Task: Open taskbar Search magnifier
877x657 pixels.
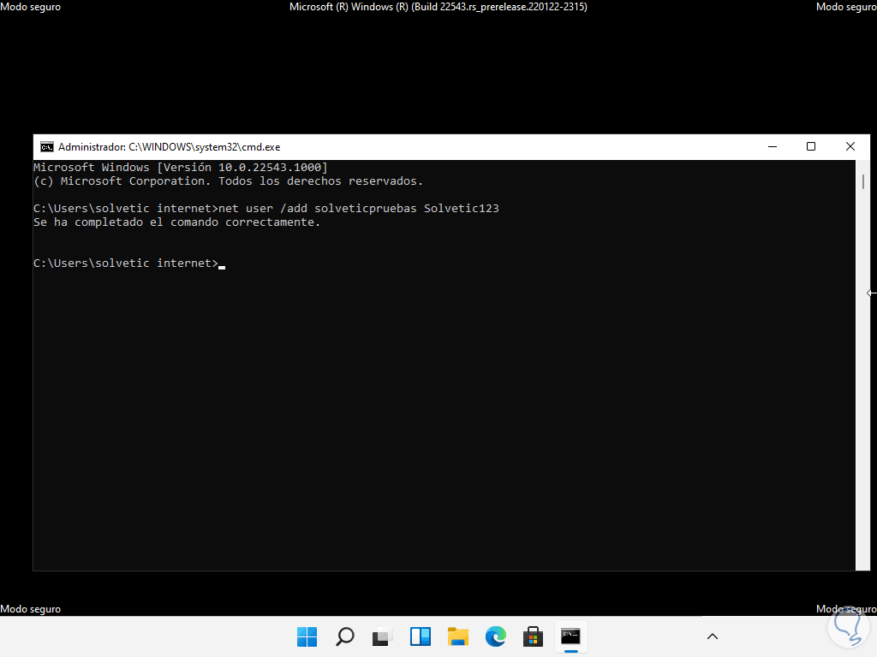Action: [x=344, y=636]
